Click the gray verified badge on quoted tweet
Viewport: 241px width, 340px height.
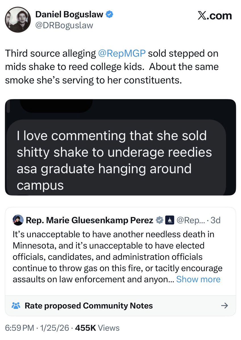[160, 220]
